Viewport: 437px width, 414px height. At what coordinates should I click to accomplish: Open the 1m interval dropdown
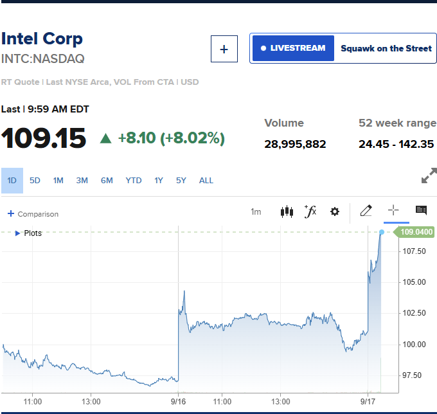coord(256,212)
